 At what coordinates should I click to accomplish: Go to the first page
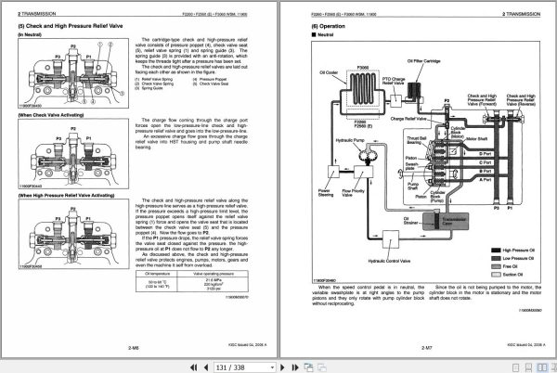click(x=194, y=367)
